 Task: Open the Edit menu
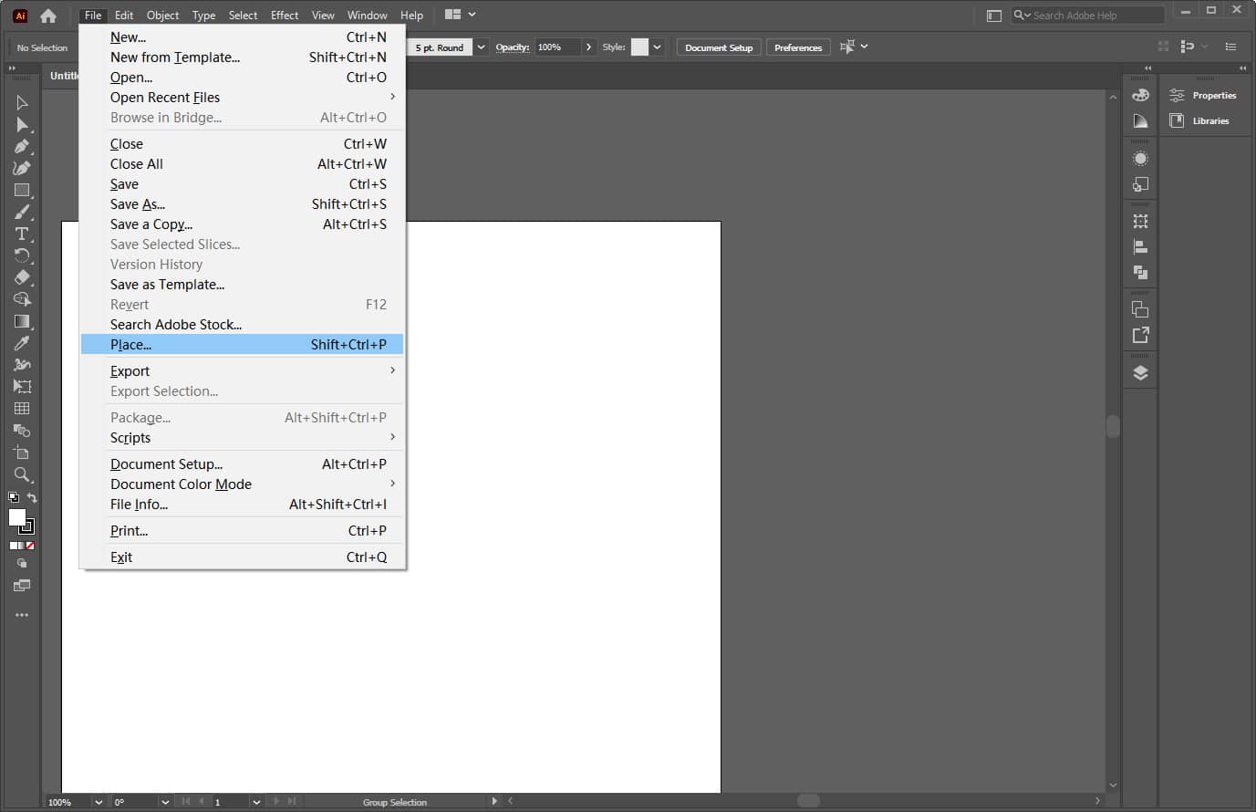click(x=124, y=15)
